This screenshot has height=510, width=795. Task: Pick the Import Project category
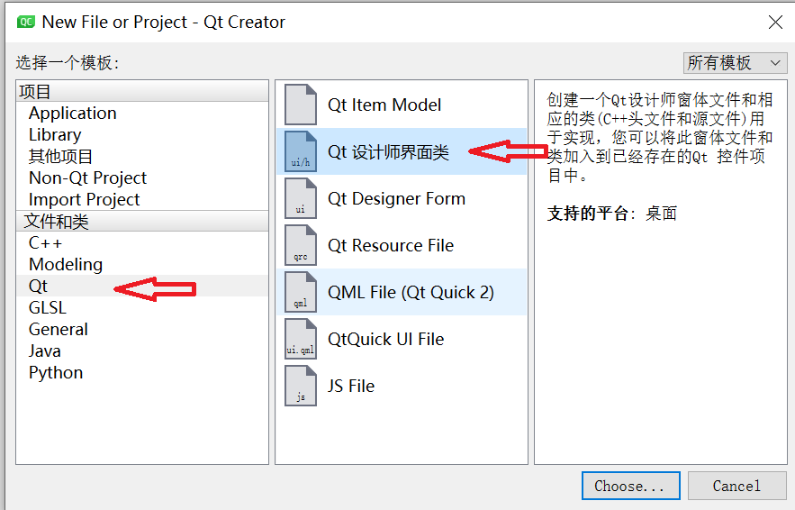coord(85,200)
